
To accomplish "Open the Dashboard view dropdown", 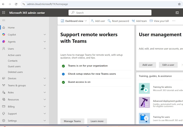I will [74, 21].
